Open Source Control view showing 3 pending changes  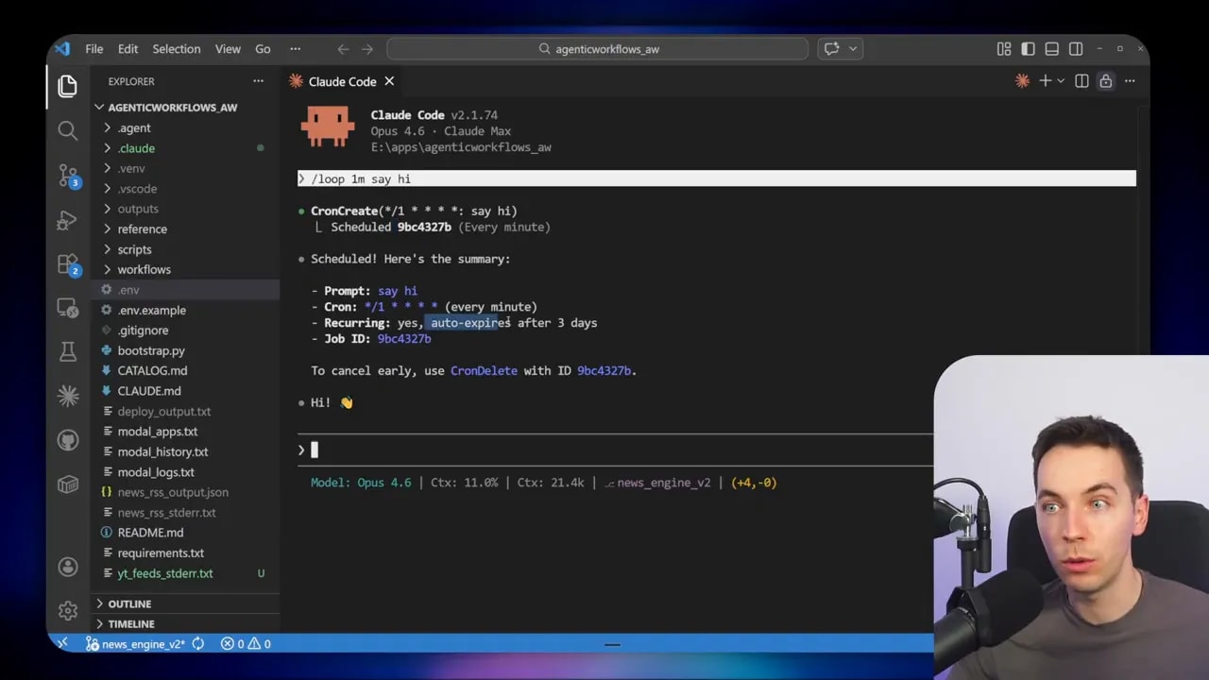(67, 176)
